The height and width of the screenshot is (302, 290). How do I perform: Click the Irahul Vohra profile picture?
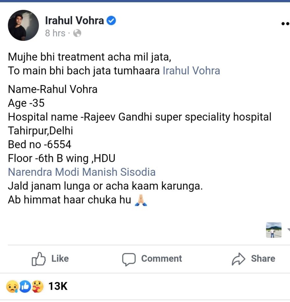pos(23,25)
